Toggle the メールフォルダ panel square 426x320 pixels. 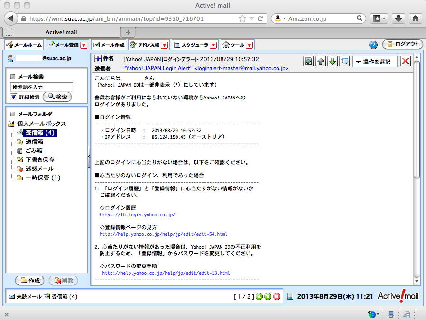(x=13, y=114)
